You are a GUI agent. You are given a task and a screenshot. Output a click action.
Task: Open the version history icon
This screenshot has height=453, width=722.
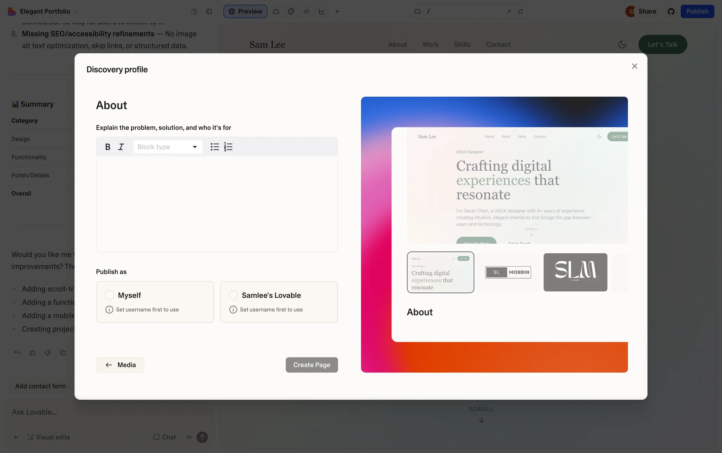tap(194, 11)
